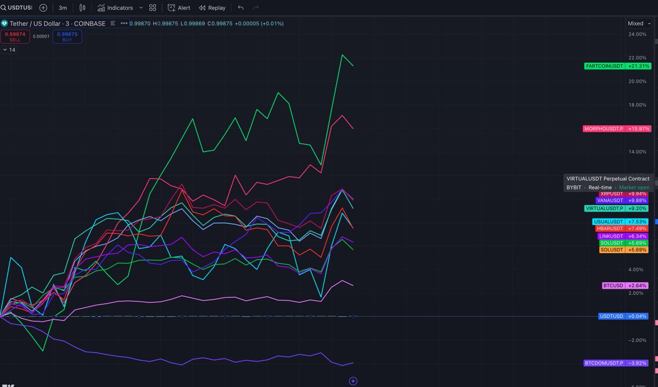658x387 pixels.
Task: Open the Mixed price scale dropdown
Action: tap(639, 24)
